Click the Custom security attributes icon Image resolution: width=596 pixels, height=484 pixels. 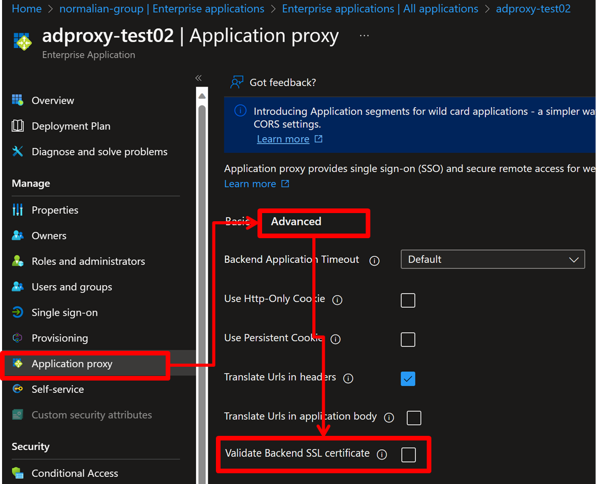[17, 414]
